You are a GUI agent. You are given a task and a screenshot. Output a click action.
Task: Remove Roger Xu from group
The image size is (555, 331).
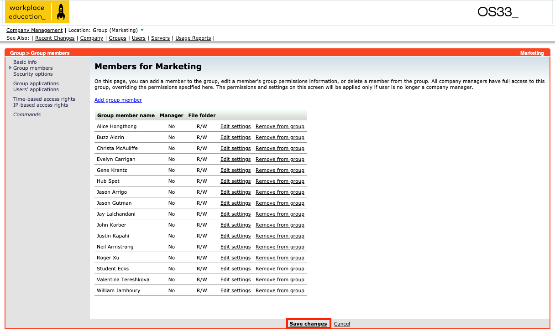click(280, 258)
